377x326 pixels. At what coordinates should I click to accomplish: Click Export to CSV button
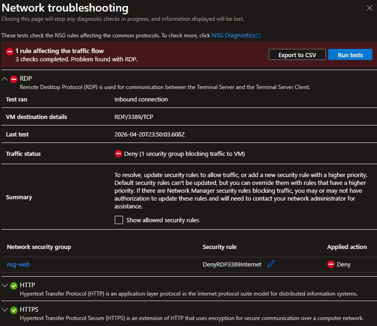pos(297,54)
